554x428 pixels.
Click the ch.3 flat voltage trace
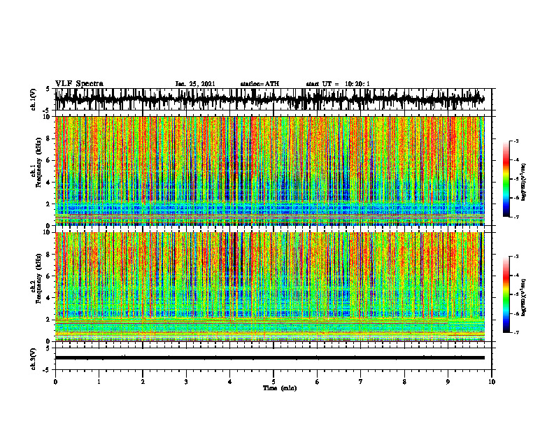[x=269, y=358]
